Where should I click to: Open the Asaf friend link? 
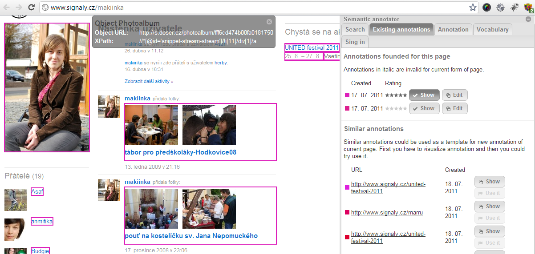click(x=37, y=192)
